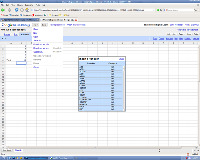Open the Gmail bookmark

tap(4, 15)
